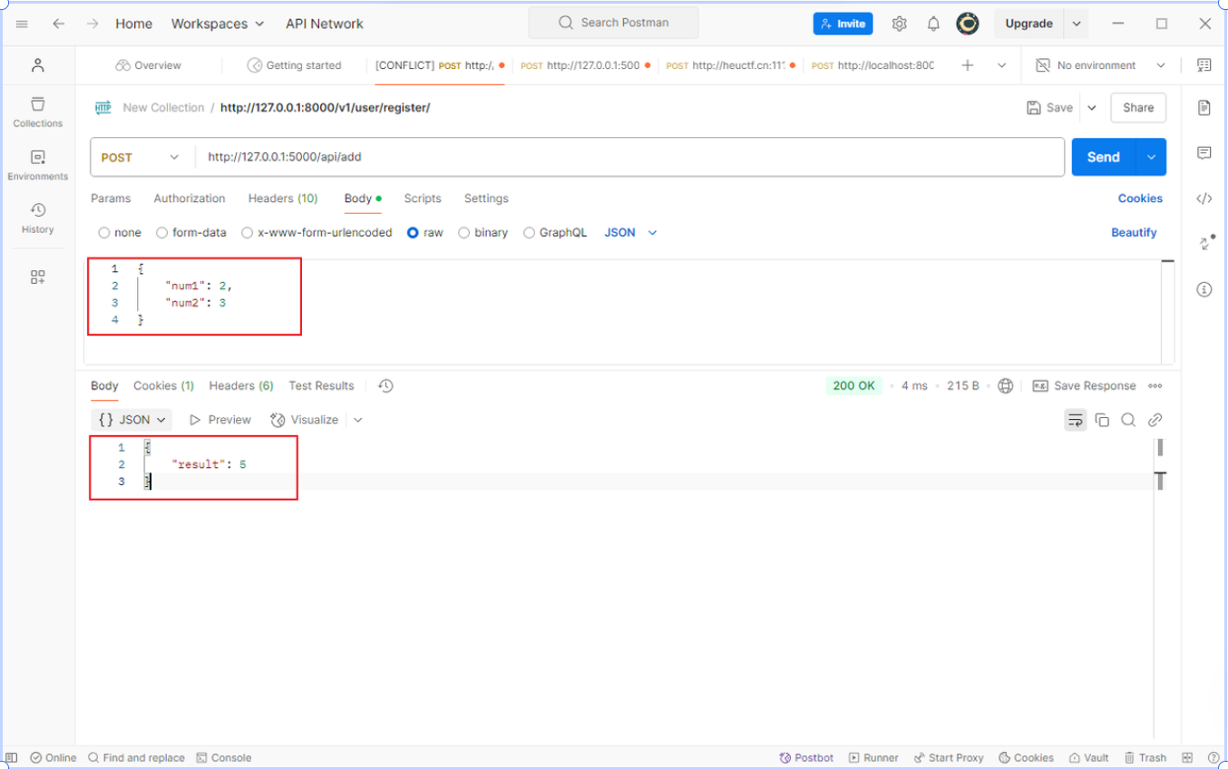Open the response Headers (6) tab
Image resolution: width=1228 pixels, height=769 pixels.
tap(241, 385)
